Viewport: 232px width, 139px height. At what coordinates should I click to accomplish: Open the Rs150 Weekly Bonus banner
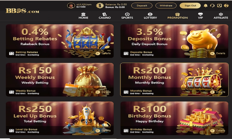point(60,80)
